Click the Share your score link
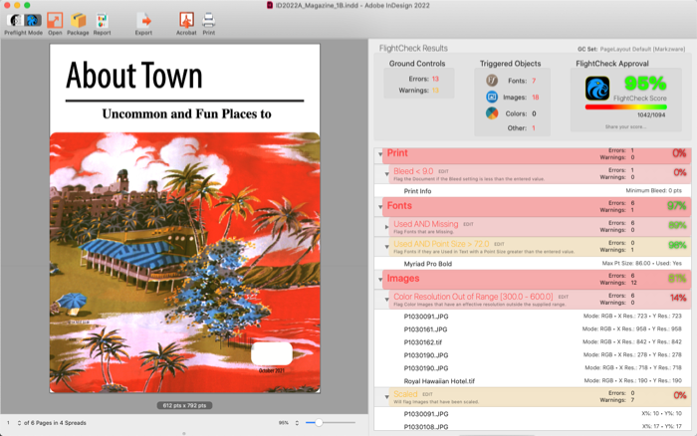 625,127
